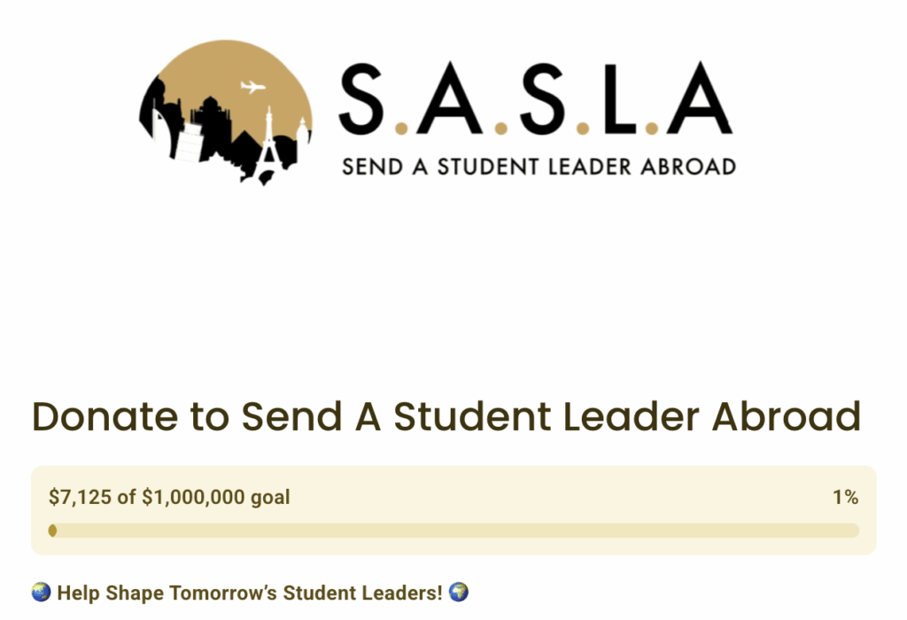The height and width of the screenshot is (620, 907).
Task: Click the middle of the donation progress bar
Action: pyautogui.click(x=453, y=531)
